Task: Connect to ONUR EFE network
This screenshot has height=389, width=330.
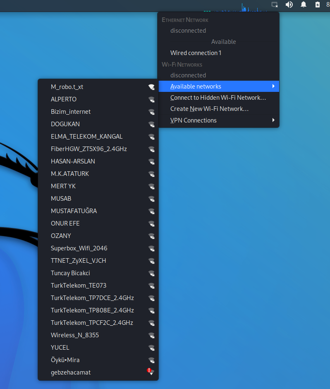Action: tap(98, 223)
